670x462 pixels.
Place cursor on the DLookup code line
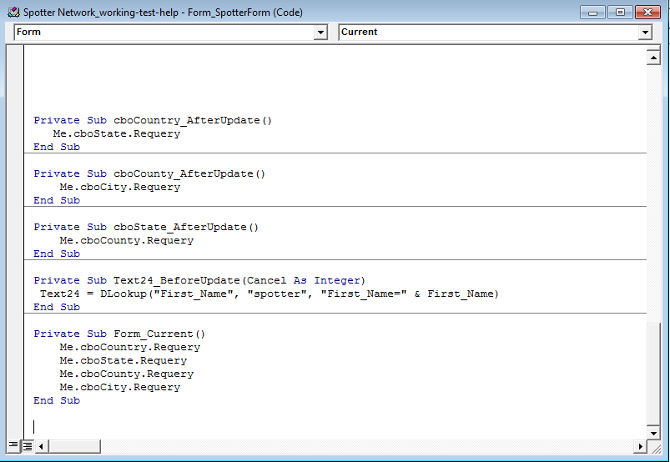click(x=270, y=294)
